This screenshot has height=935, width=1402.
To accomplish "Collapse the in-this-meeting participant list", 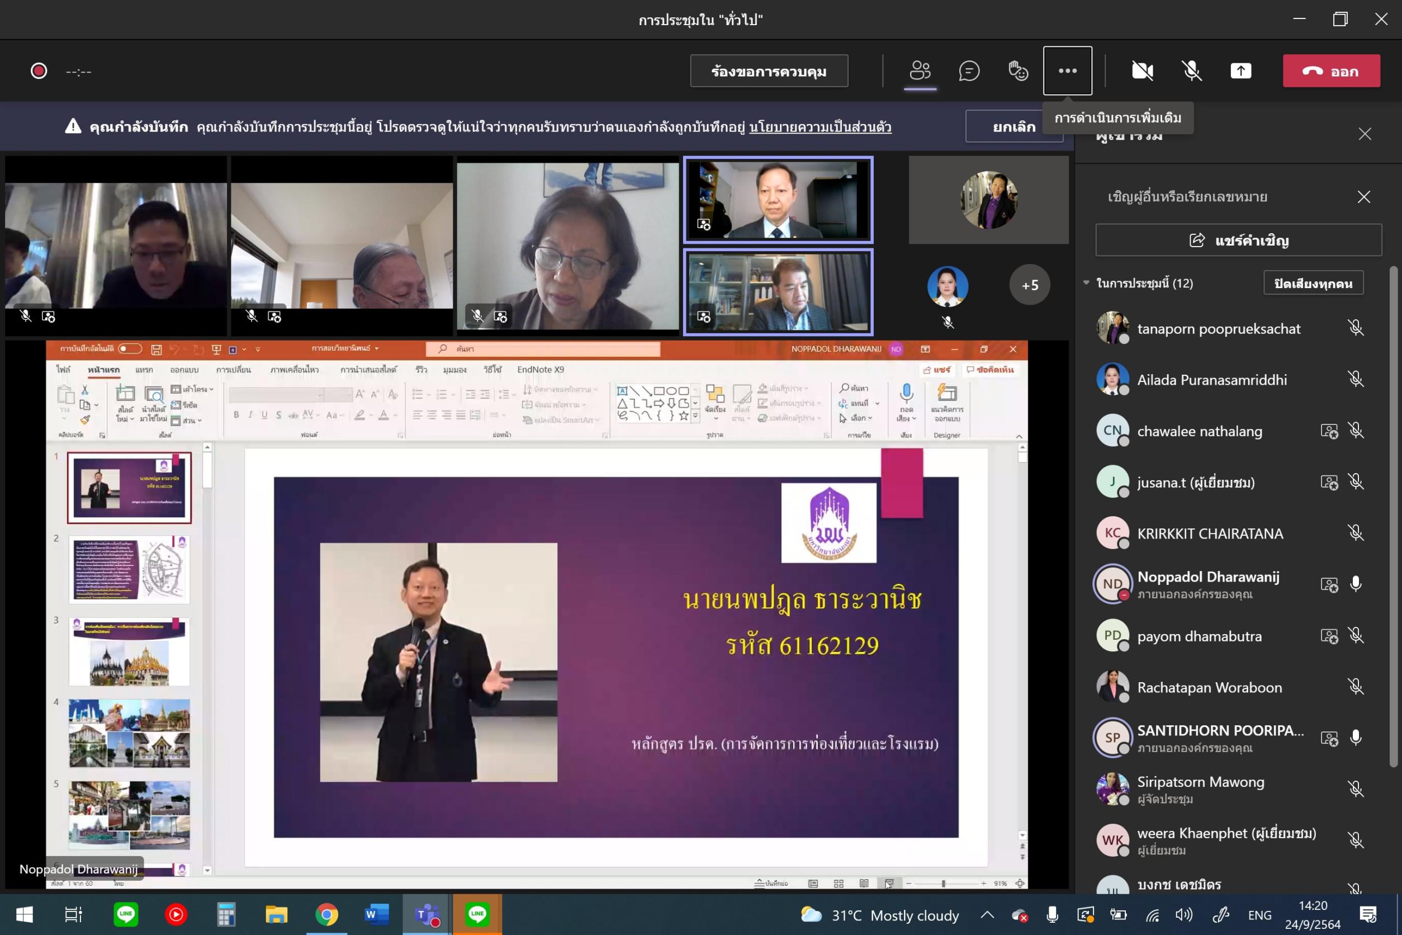I will (x=1086, y=282).
